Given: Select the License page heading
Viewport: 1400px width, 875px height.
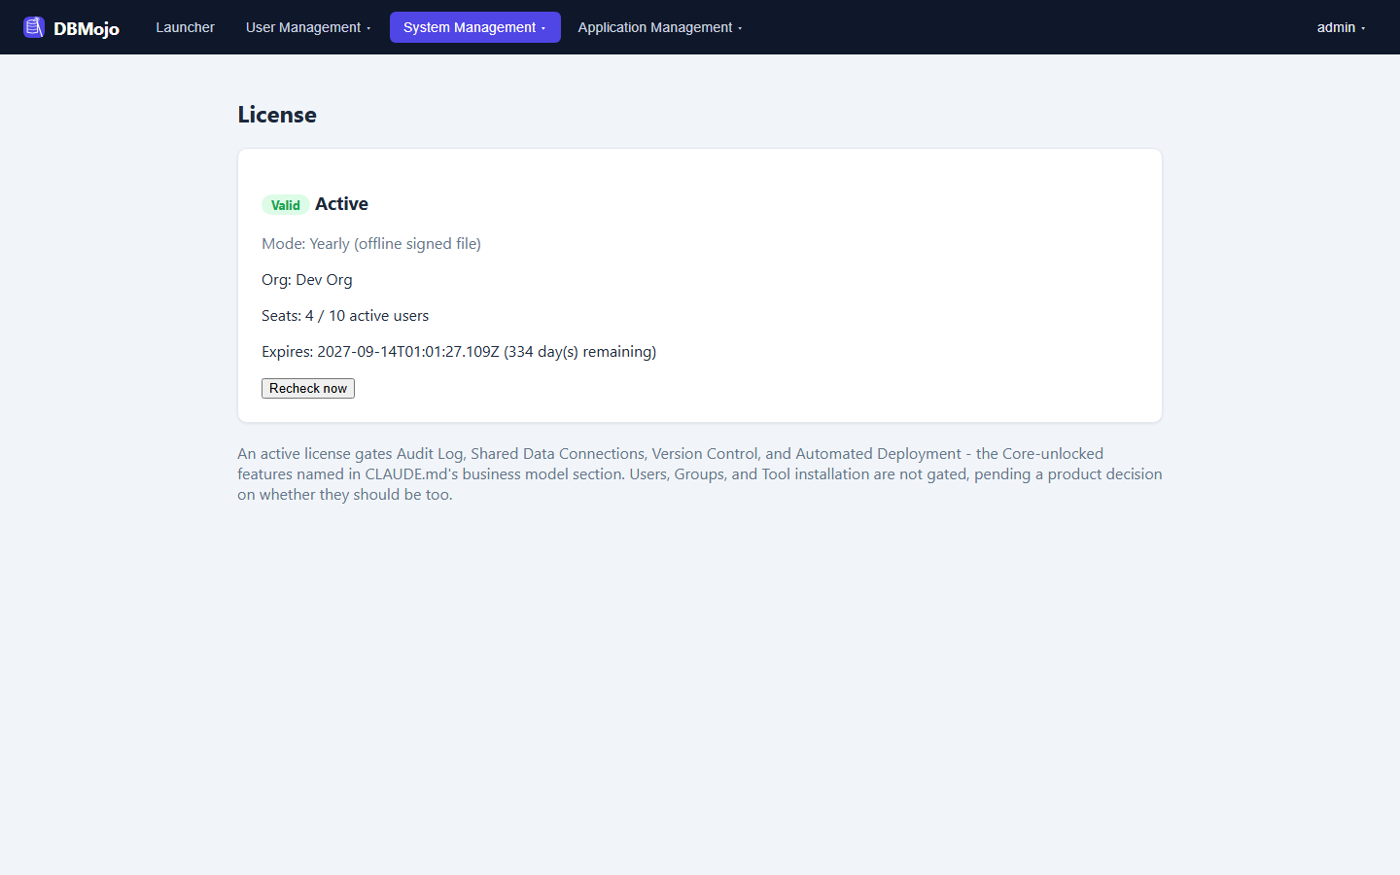Looking at the screenshot, I should (x=277, y=115).
